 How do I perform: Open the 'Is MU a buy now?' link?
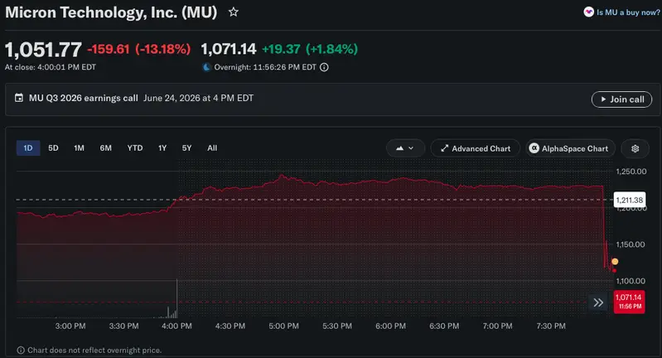(x=621, y=12)
